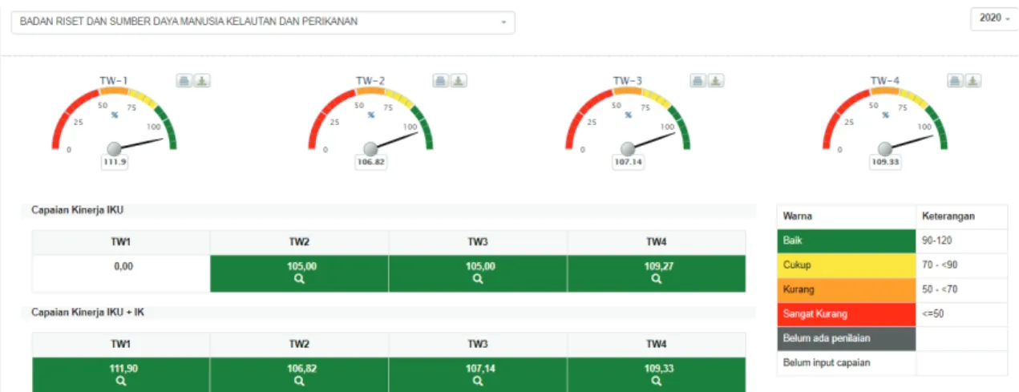
Task: Click the TW-4 gauge title
Action: 885,81
